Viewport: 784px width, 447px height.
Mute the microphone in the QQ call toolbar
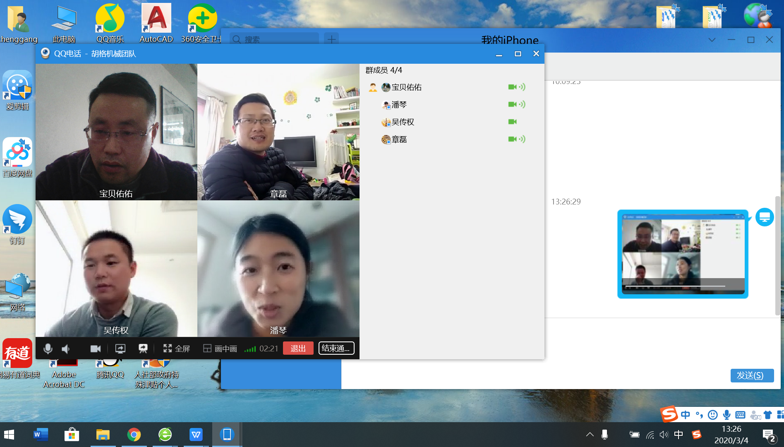(x=48, y=348)
